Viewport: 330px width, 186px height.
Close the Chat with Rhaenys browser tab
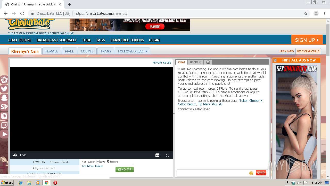click(60, 4)
